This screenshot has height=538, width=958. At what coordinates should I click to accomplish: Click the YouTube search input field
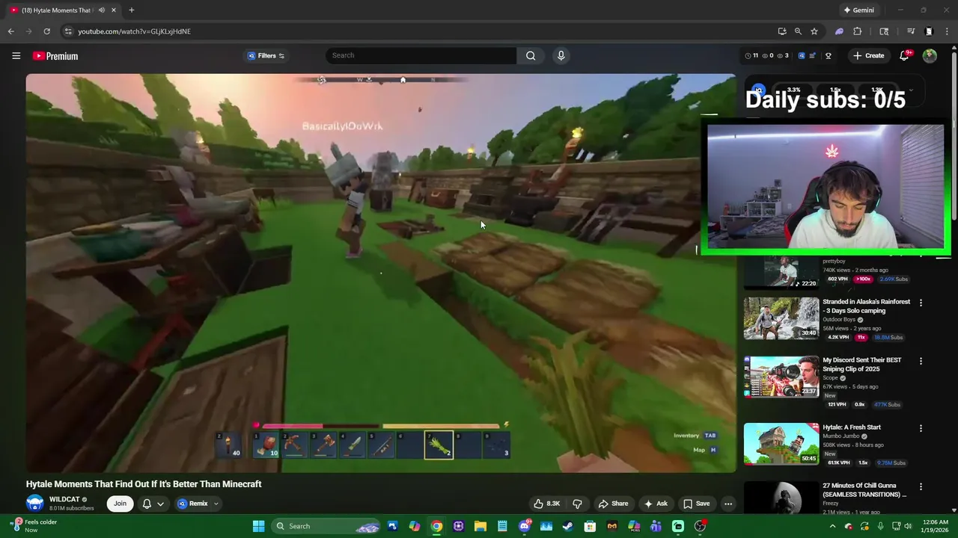click(421, 55)
